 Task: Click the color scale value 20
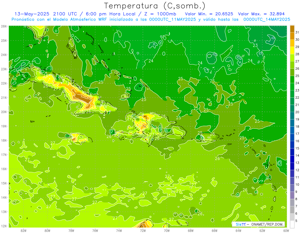tap(297, 112)
